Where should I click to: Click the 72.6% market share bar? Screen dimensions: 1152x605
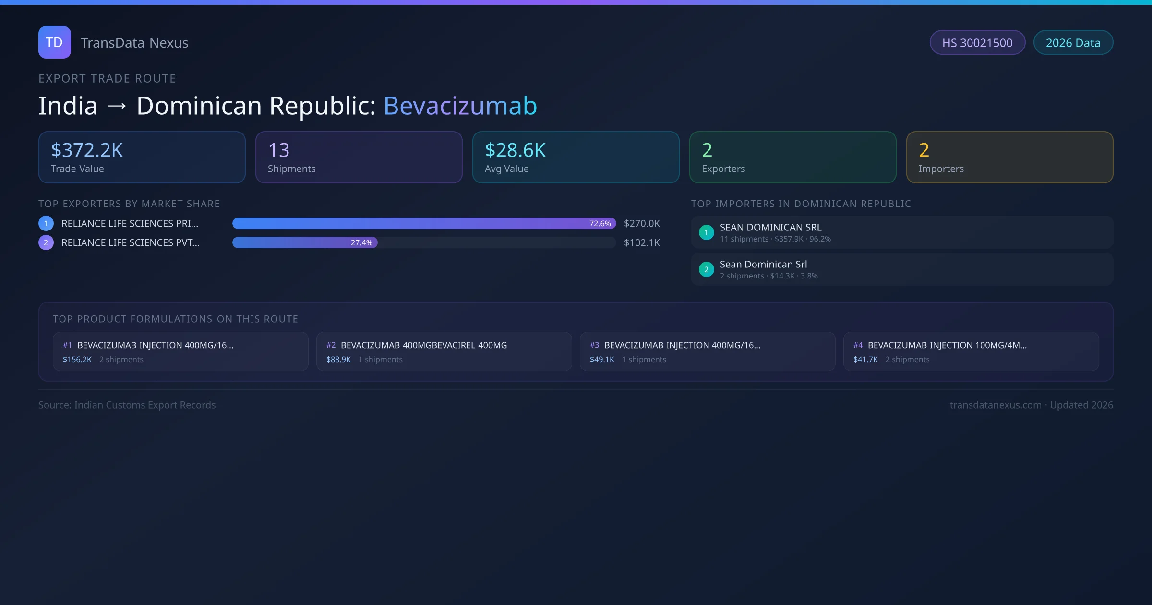click(x=423, y=223)
